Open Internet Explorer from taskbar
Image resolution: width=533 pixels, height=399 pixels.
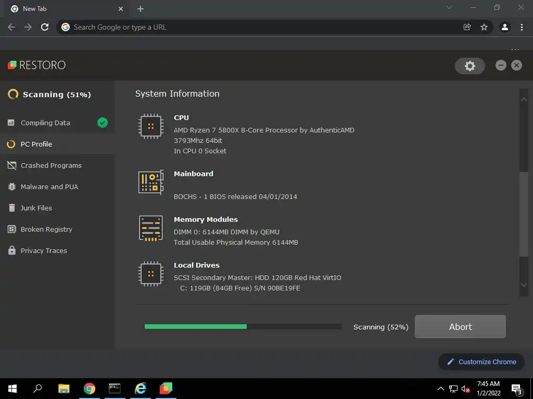pos(141,389)
